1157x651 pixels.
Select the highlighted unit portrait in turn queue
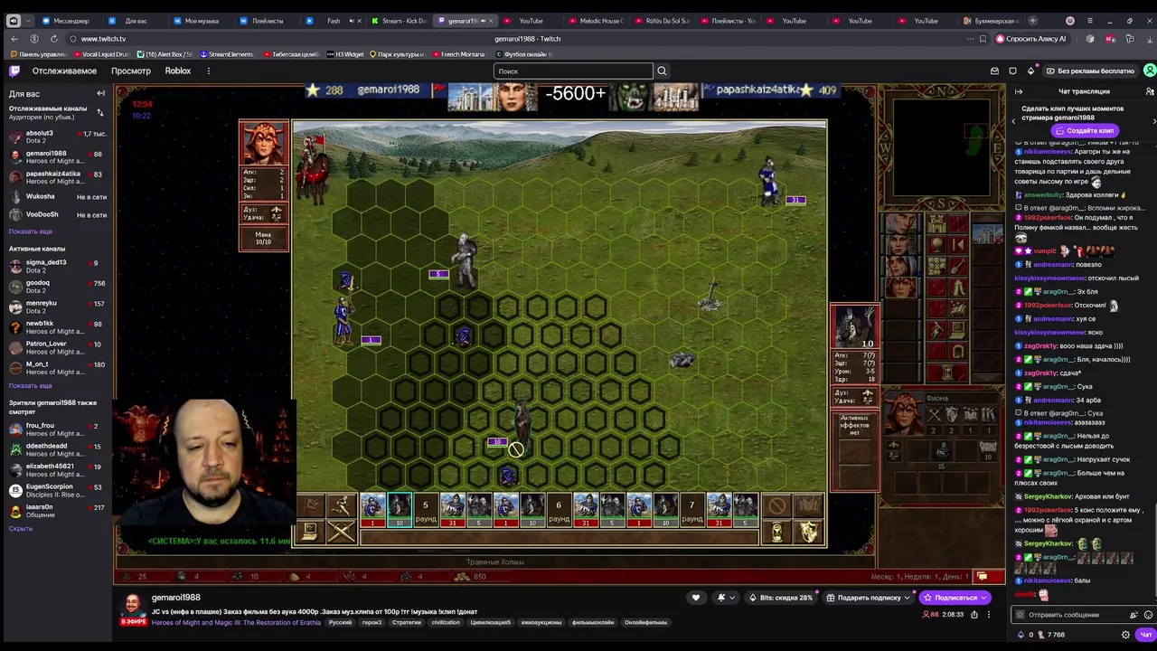[399, 510]
